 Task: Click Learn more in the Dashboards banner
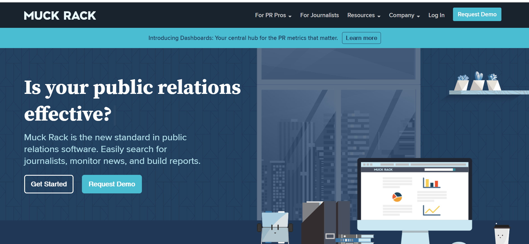click(x=361, y=38)
